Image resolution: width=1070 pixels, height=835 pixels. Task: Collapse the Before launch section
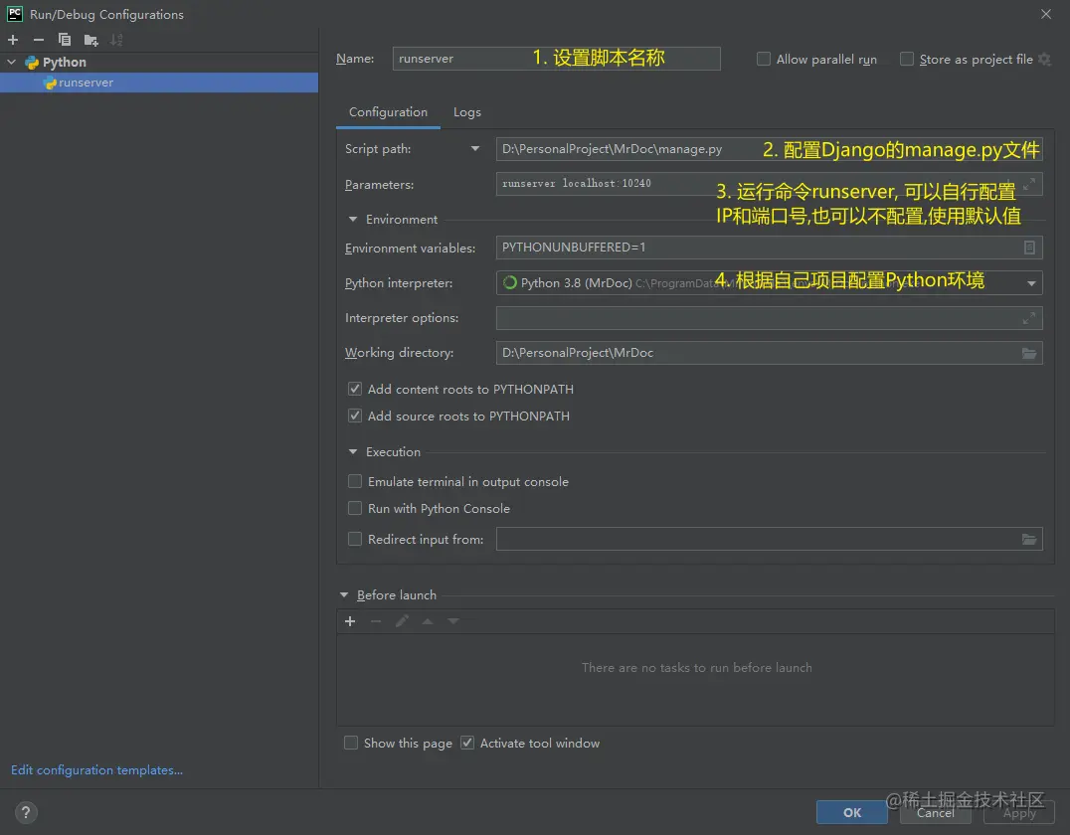pos(344,594)
